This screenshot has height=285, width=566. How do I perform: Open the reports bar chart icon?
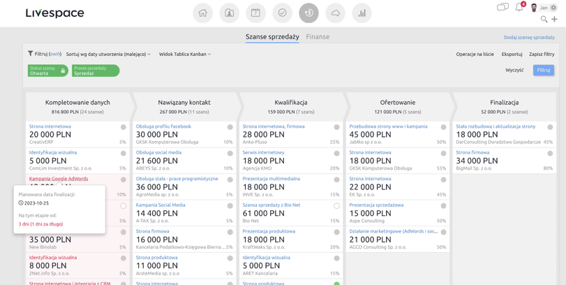(x=362, y=13)
